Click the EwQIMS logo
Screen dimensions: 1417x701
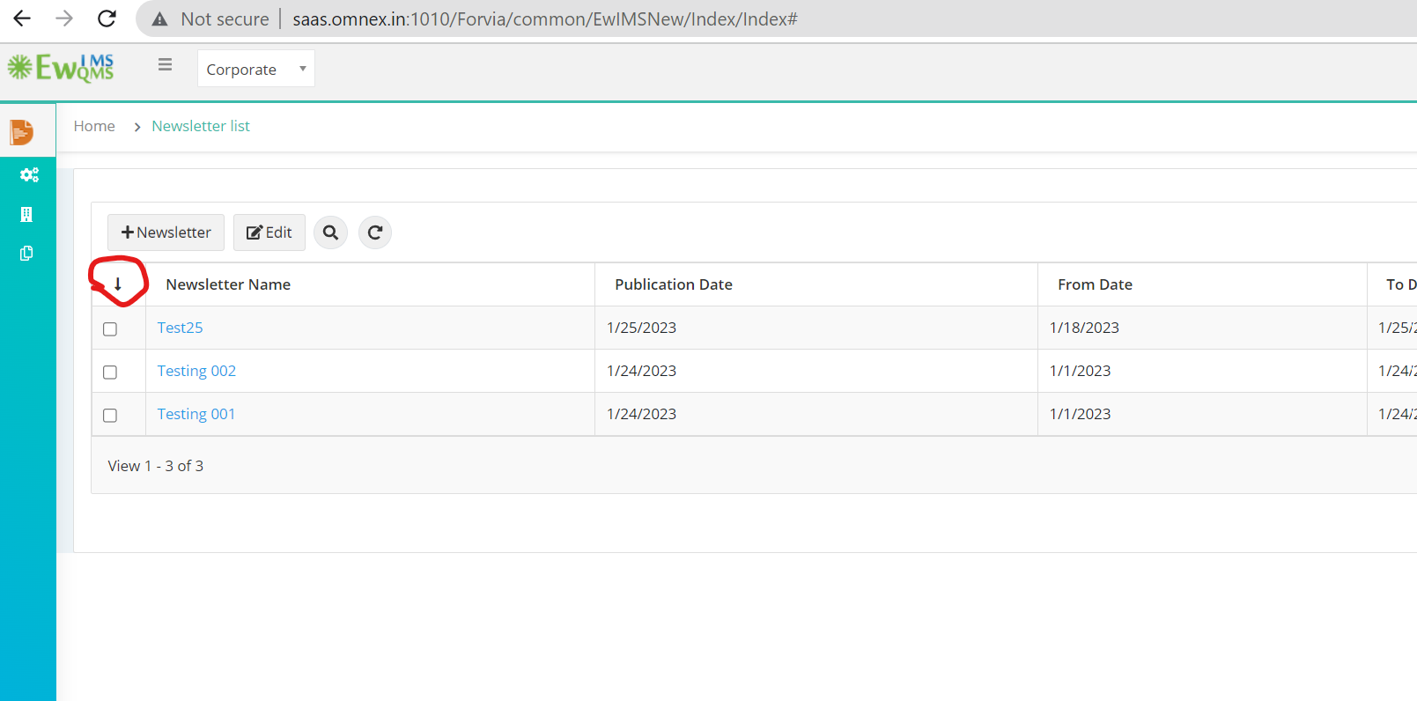tap(61, 68)
